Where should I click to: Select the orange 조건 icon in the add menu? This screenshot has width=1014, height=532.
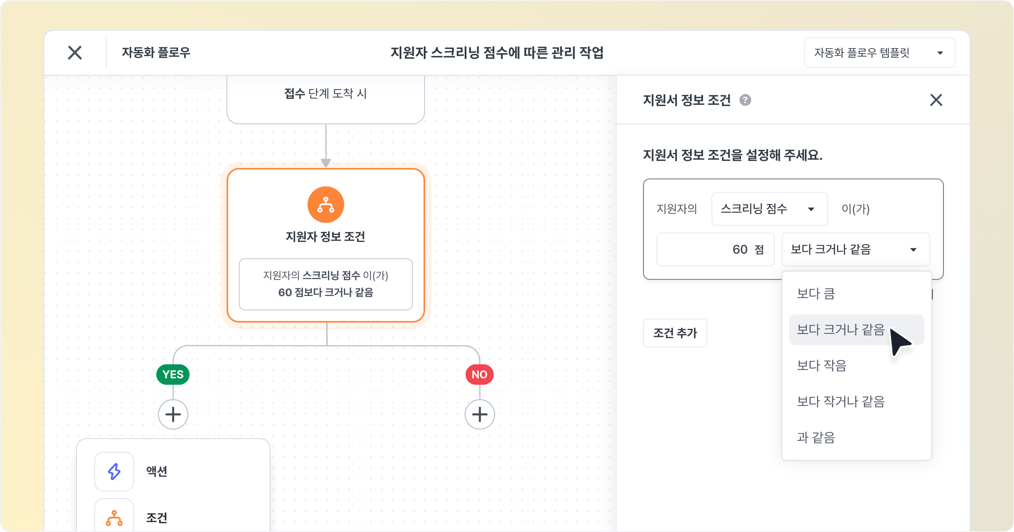tap(114, 518)
